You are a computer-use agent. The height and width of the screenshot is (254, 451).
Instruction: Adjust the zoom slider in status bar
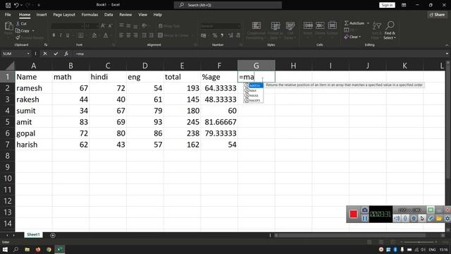[x=419, y=242]
